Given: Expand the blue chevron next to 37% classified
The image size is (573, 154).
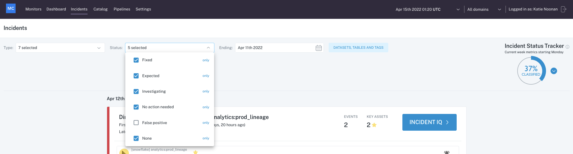Looking at the screenshot, I should pyautogui.click(x=554, y=71).
